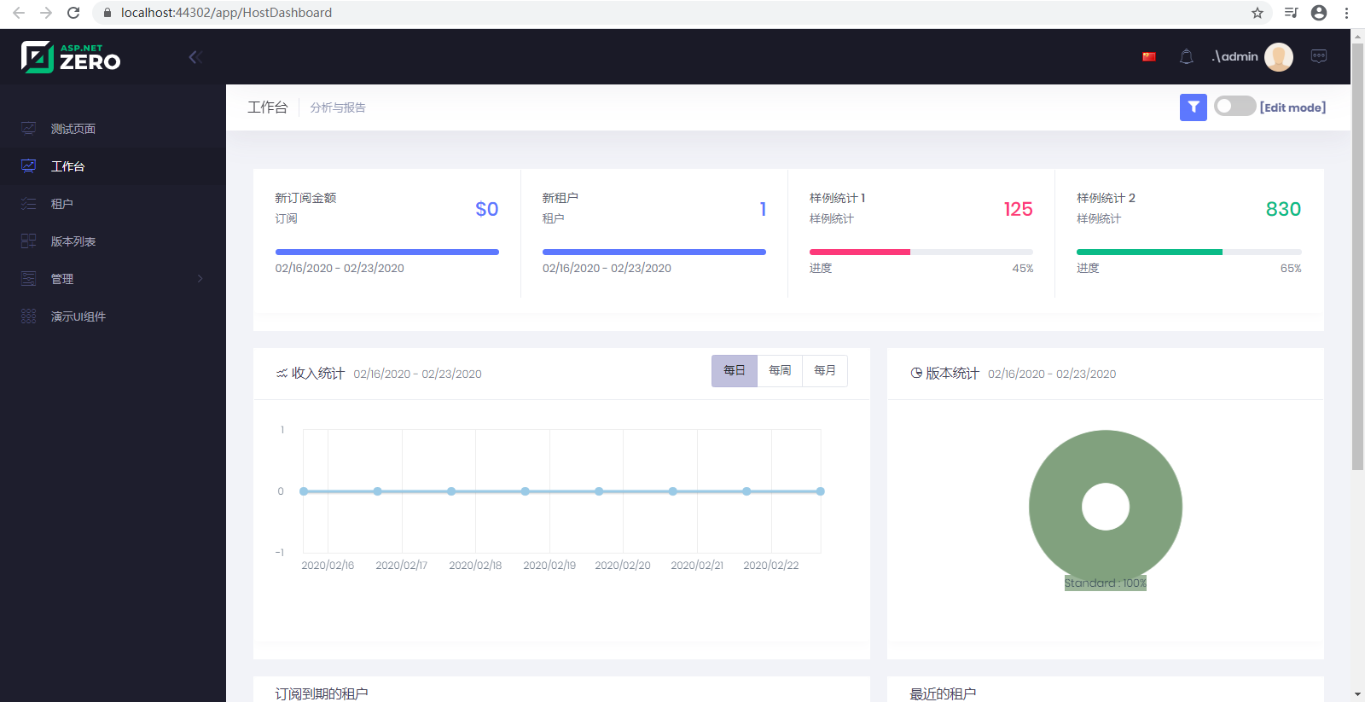Click the 租户 sidebar list icon
The width and height of the screenshot is (1365, 702).
(29, 204)
